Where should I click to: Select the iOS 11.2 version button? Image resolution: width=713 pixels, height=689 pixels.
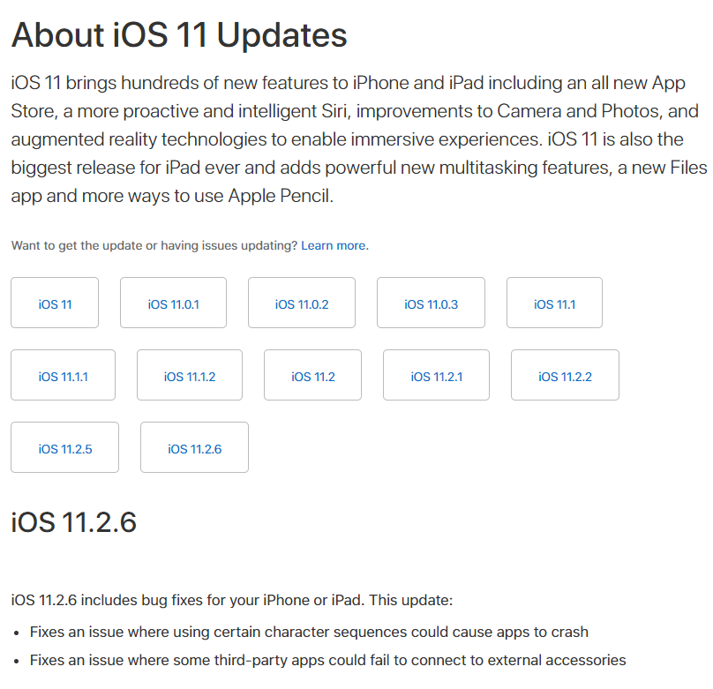pos(313,375)
